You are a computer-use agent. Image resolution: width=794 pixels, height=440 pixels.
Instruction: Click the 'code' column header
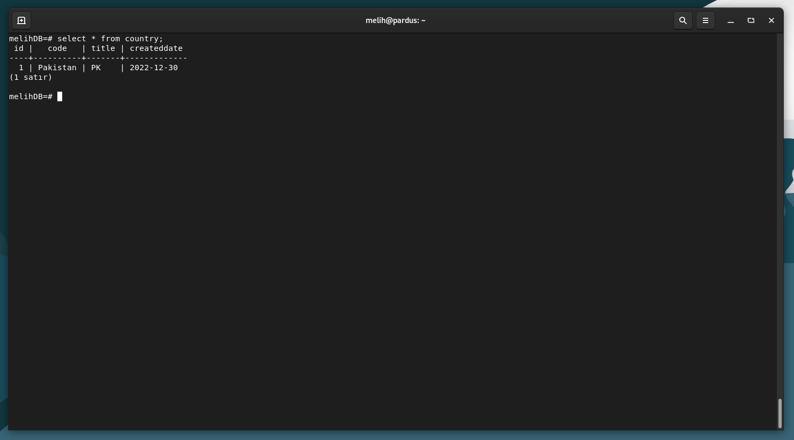[57, 48]
